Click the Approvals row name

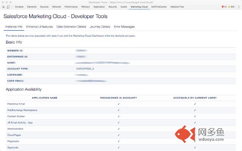tap(13, 148)
